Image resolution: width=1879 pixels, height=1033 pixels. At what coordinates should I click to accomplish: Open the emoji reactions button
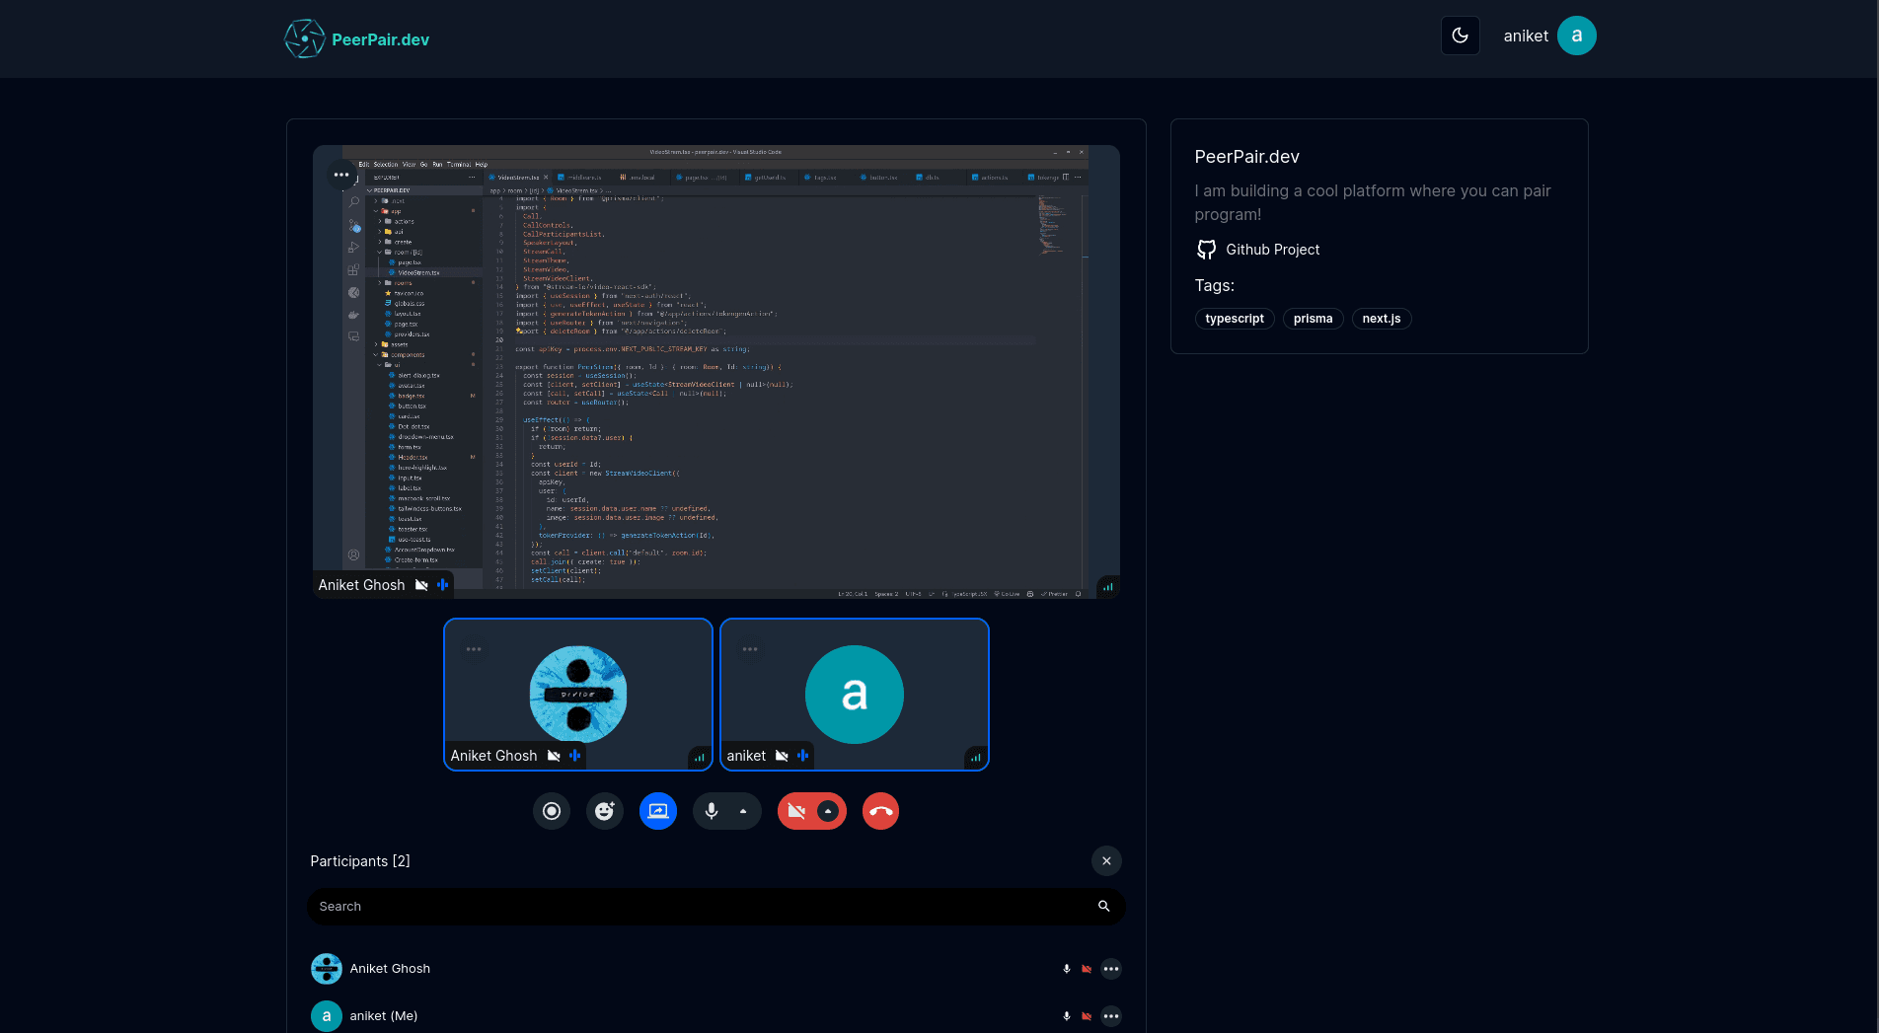tap(605, 811)
